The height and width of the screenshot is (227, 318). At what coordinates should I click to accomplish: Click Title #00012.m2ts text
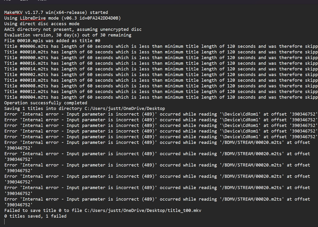[26, 92]
